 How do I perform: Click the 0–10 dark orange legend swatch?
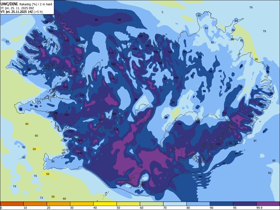click(x=12, y=204)
